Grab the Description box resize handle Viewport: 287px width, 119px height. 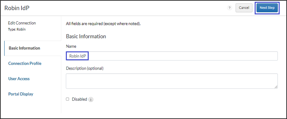(x=276, y=87)
